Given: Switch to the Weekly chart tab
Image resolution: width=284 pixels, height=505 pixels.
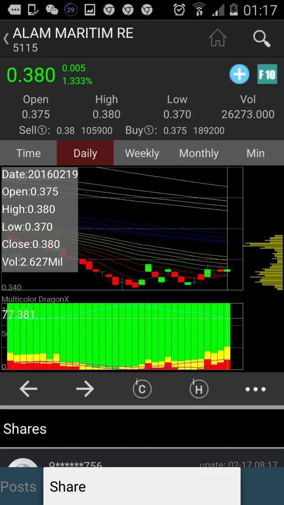Looking at the screenshot, I should click(x=142, y=153).
